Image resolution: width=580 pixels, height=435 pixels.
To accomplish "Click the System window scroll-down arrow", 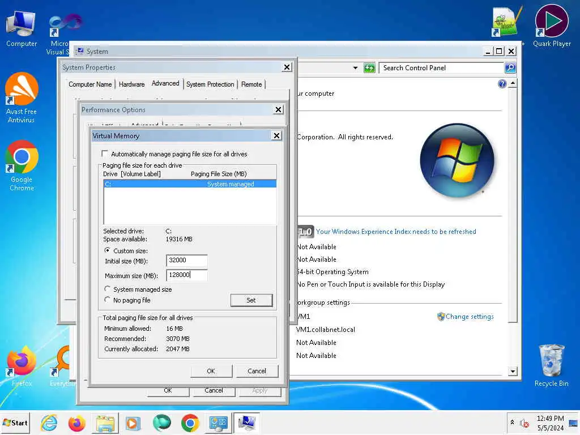I will (513, 371).
